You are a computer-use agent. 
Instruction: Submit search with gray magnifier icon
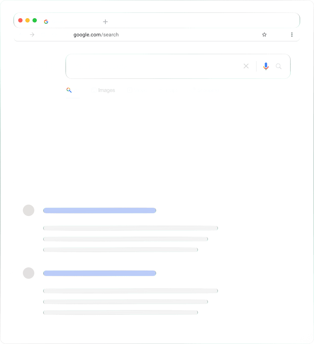click(x=279, y=66)
